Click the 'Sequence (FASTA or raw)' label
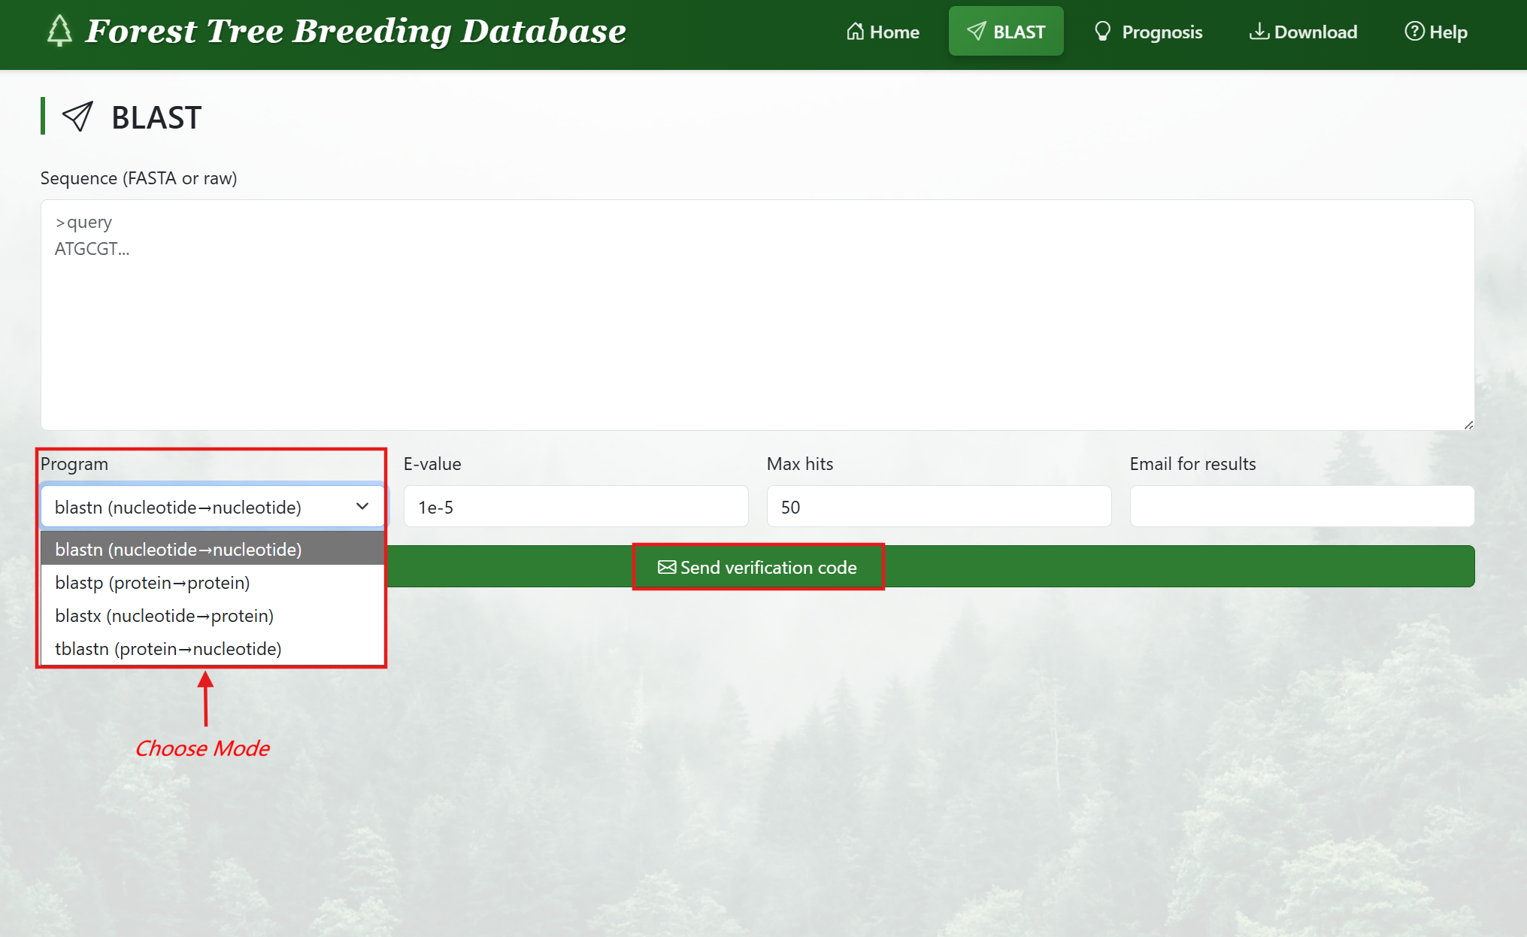The width and height of the screenshot is (1527, 937). tap(138, 178)
